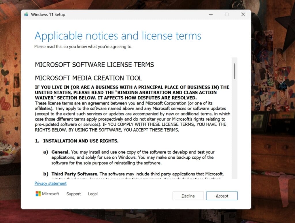295x223 pixels.
Task: Click the "Applicable notices and license terms" heading
Action: 118,36
